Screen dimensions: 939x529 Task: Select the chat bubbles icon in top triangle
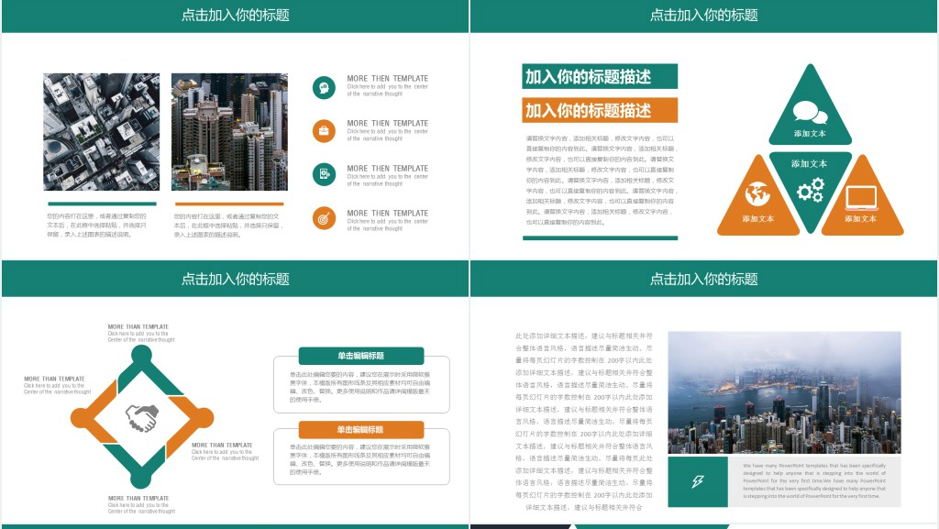pyautogui.click(x=810, y=112)
